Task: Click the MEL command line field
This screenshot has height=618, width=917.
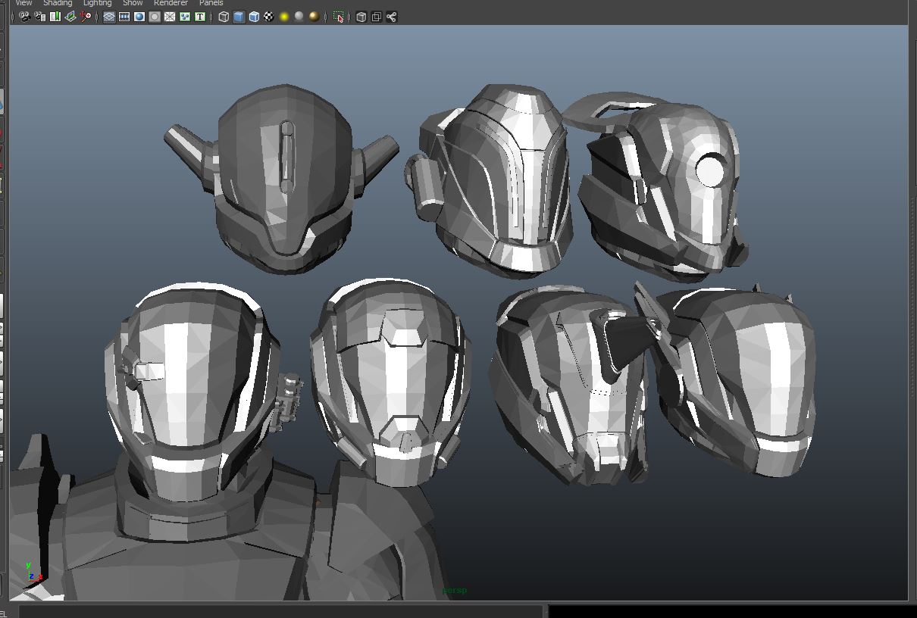Action: 281,611
